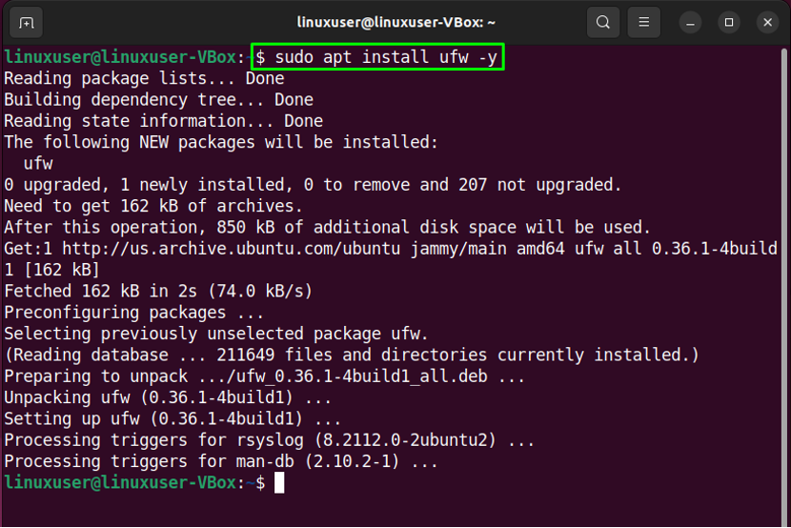This screenshot has width=791, height=528.
Task: Maximize the terminal window
Action: pos(729,23)
